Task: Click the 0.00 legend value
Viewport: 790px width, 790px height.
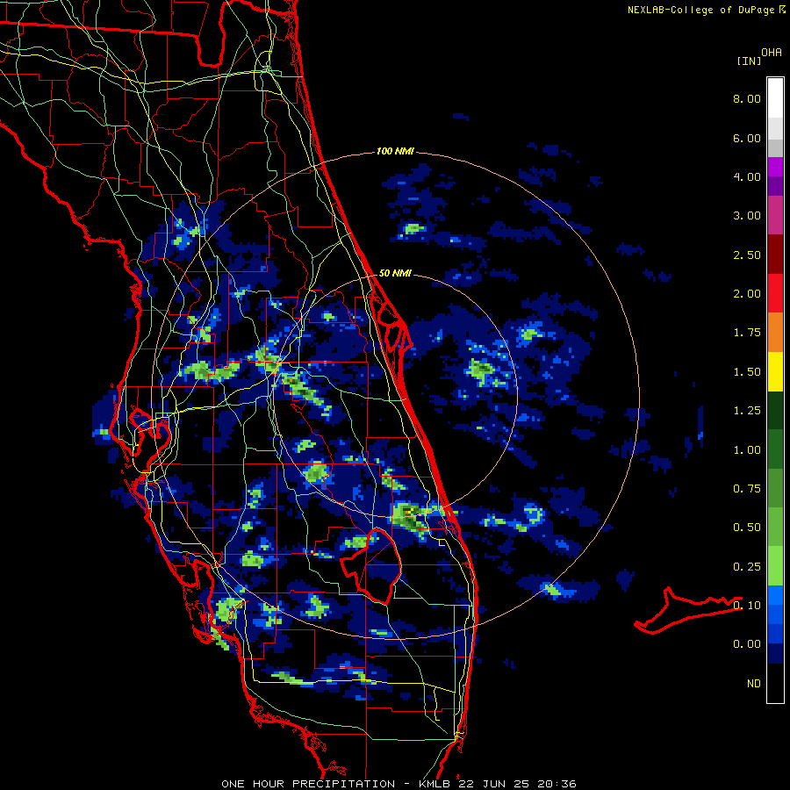Action: point(747,644)
